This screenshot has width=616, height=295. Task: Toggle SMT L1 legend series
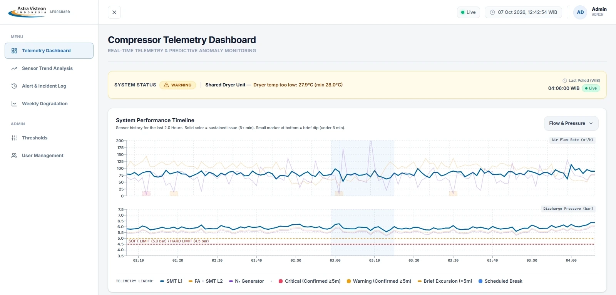click(x=171, y=281)
